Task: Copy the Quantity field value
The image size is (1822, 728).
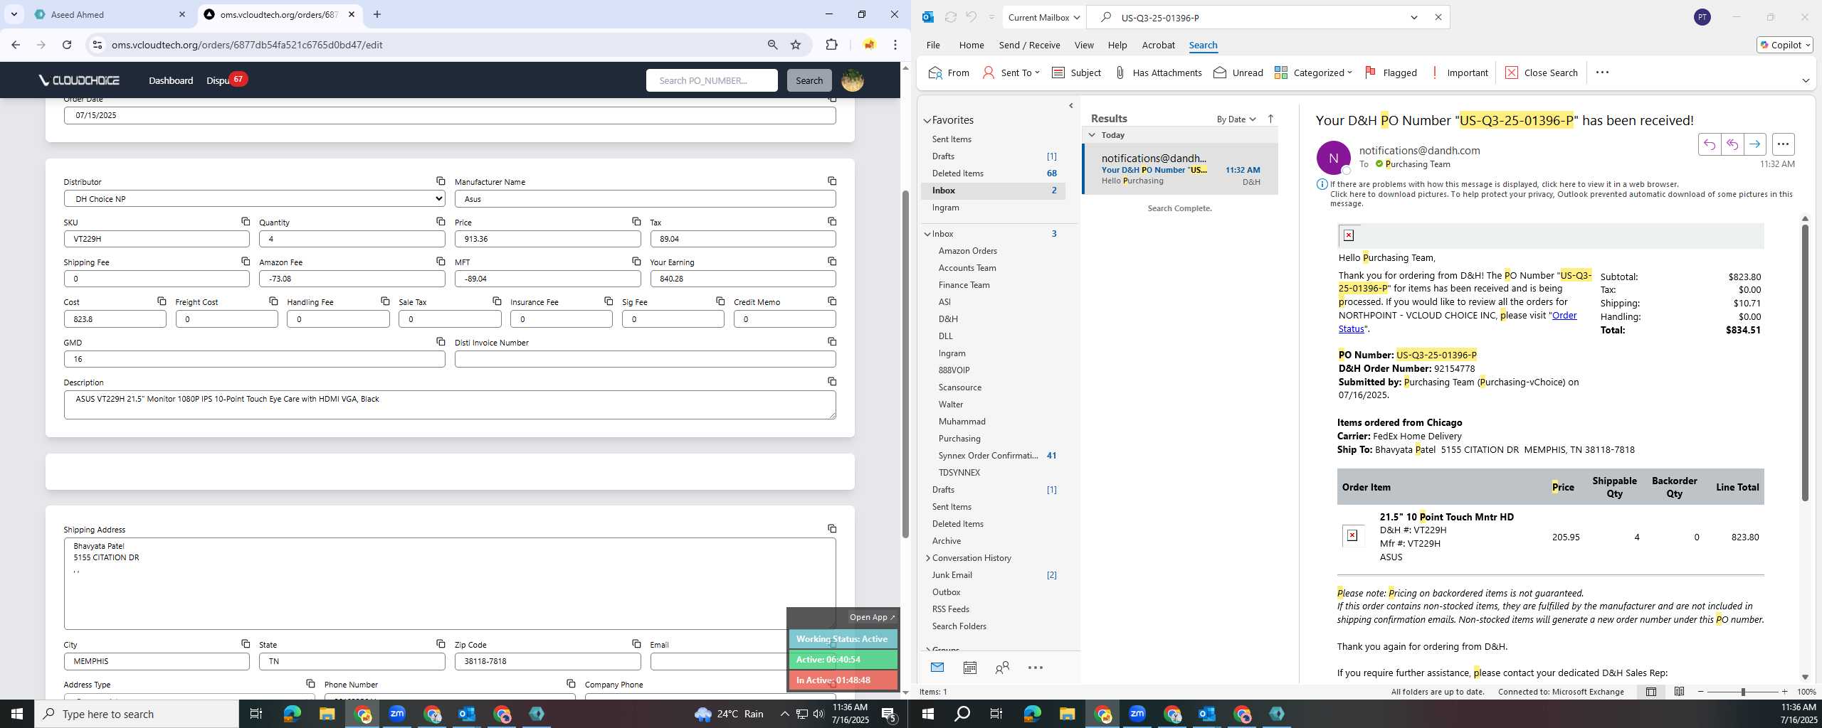Action: 441,222
